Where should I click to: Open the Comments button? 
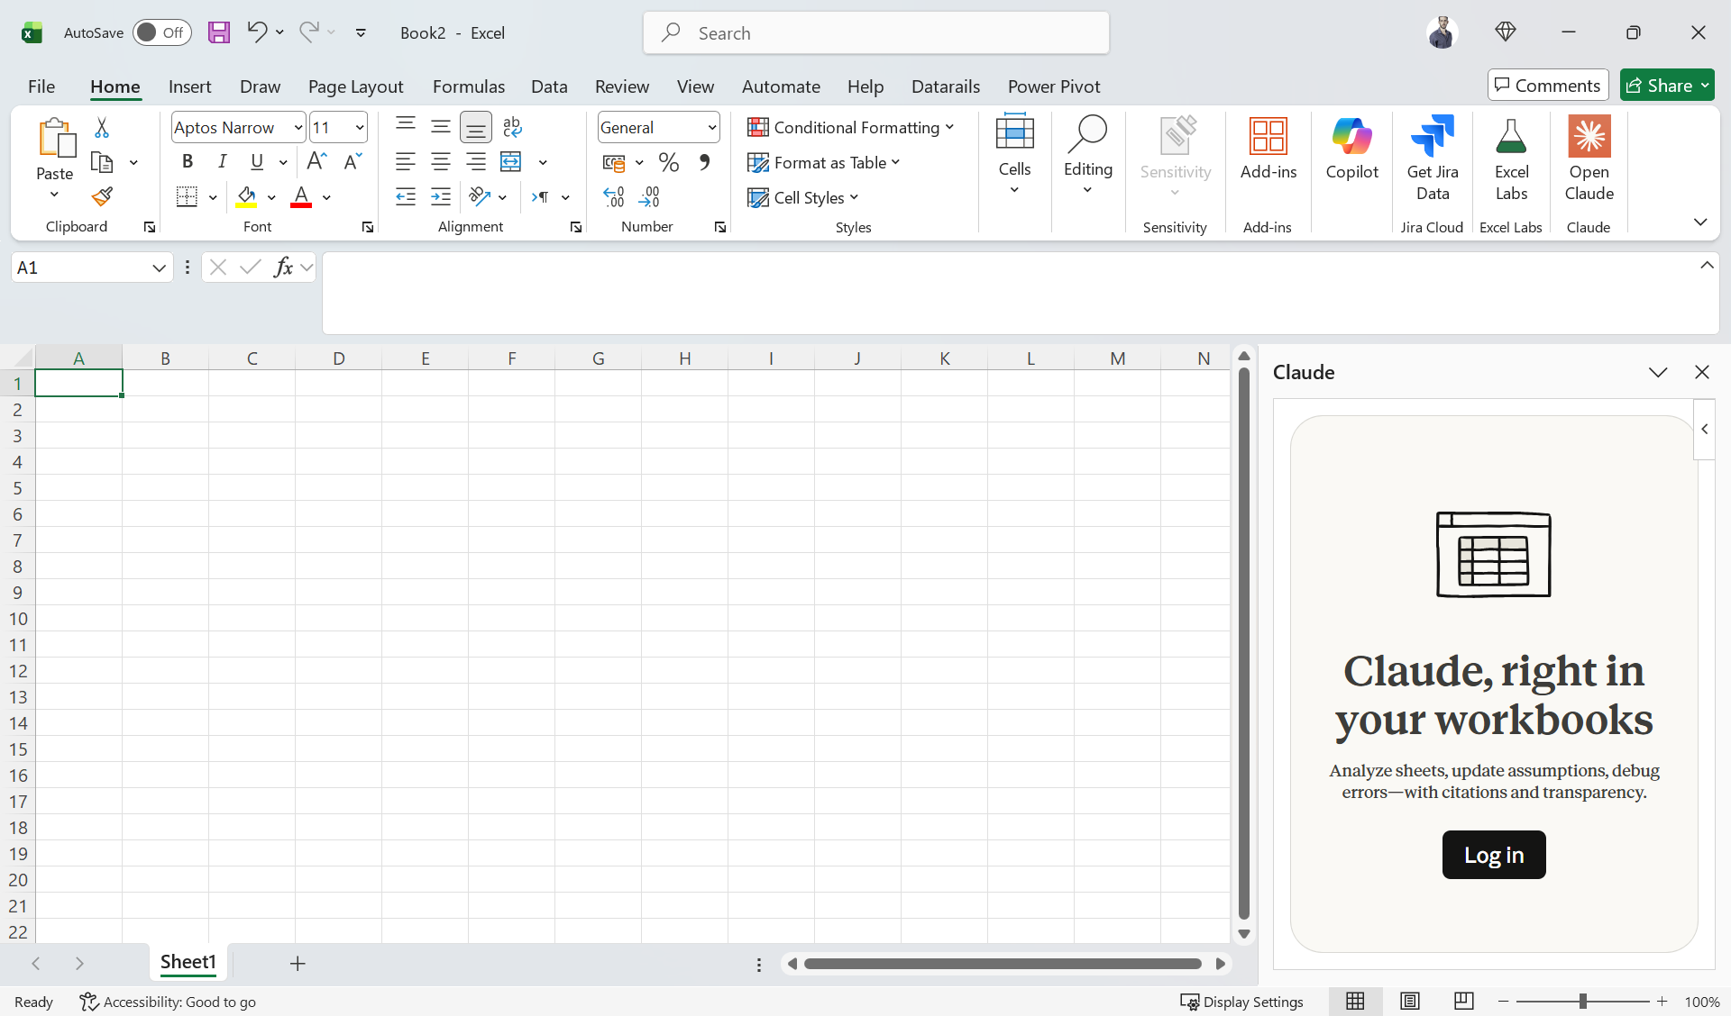1547,86
